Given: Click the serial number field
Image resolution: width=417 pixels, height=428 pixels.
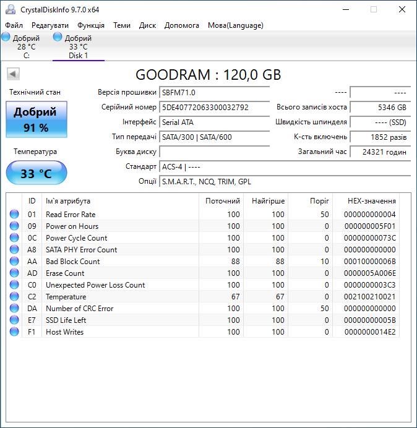Looking at the screenshot, I should coord(214,107).
